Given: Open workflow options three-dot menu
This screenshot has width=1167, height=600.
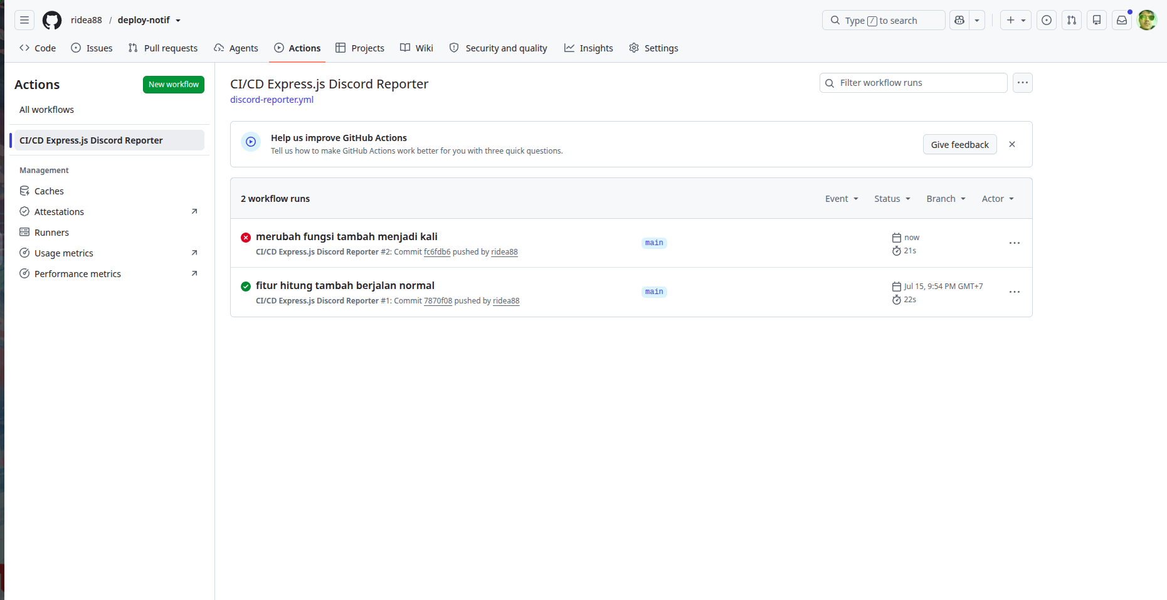Looking at the screenshot, I should coord(1023,83).
